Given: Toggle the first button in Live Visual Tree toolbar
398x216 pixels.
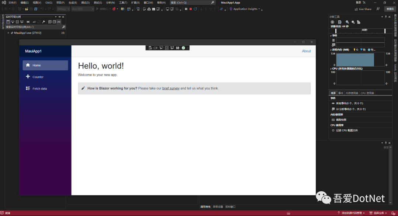Looking at the screenshot, I should (x=8, y=22).
